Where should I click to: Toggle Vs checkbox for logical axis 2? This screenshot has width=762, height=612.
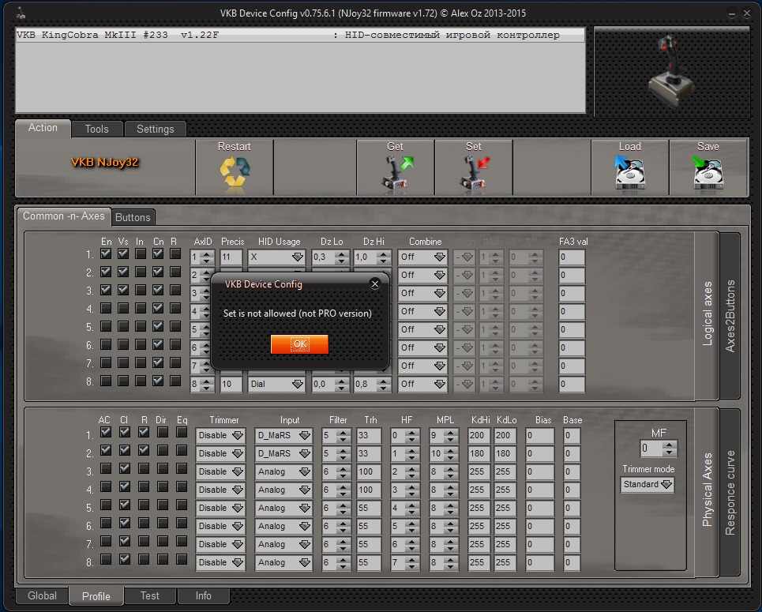pyautogui.click(x=123, y=272)
